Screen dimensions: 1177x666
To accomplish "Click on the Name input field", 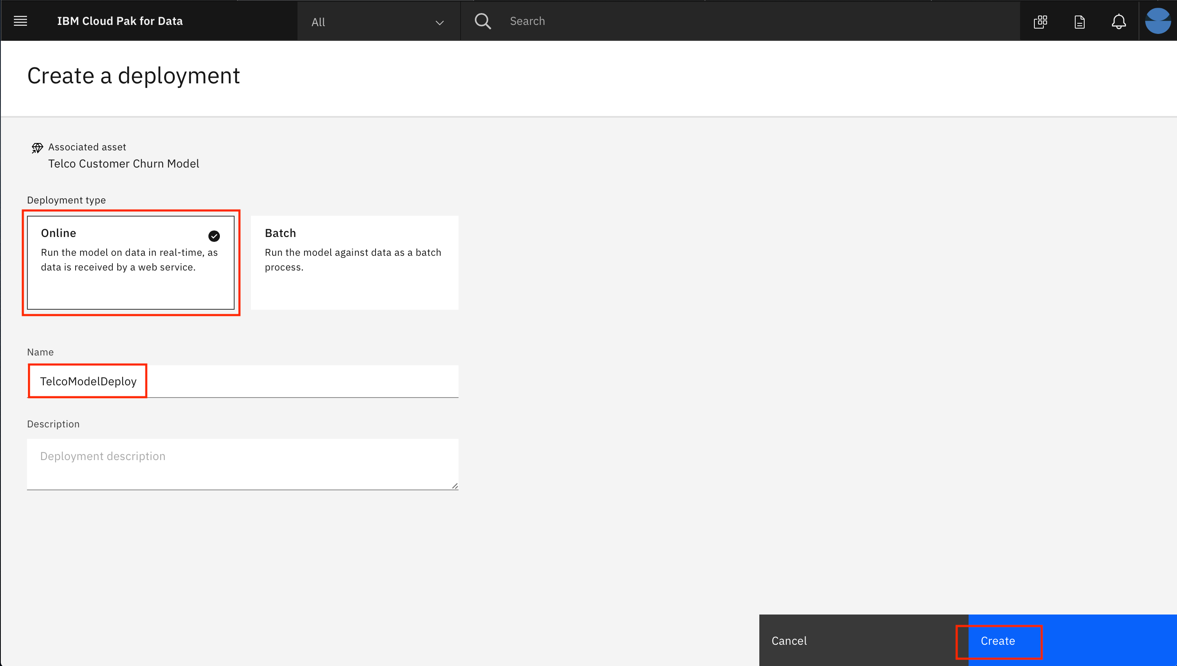I will pyautogui.click(x=242, y=380).
